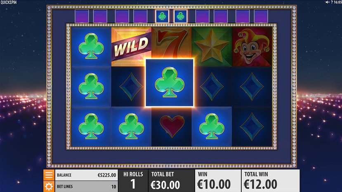Click the first empty purple collector slot
This screenshot has height=192, width=342.
(x=82, y=16)
